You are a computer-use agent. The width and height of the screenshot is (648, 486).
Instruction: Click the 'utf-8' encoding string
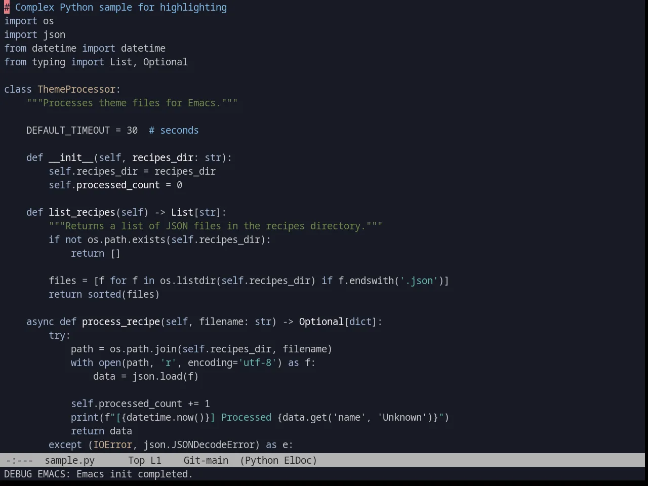[x=257, y=362]
